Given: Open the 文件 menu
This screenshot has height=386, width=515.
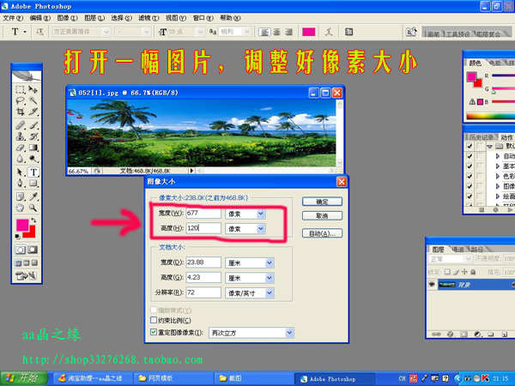Looking at the screenshot, I should [x=13, y=18].
